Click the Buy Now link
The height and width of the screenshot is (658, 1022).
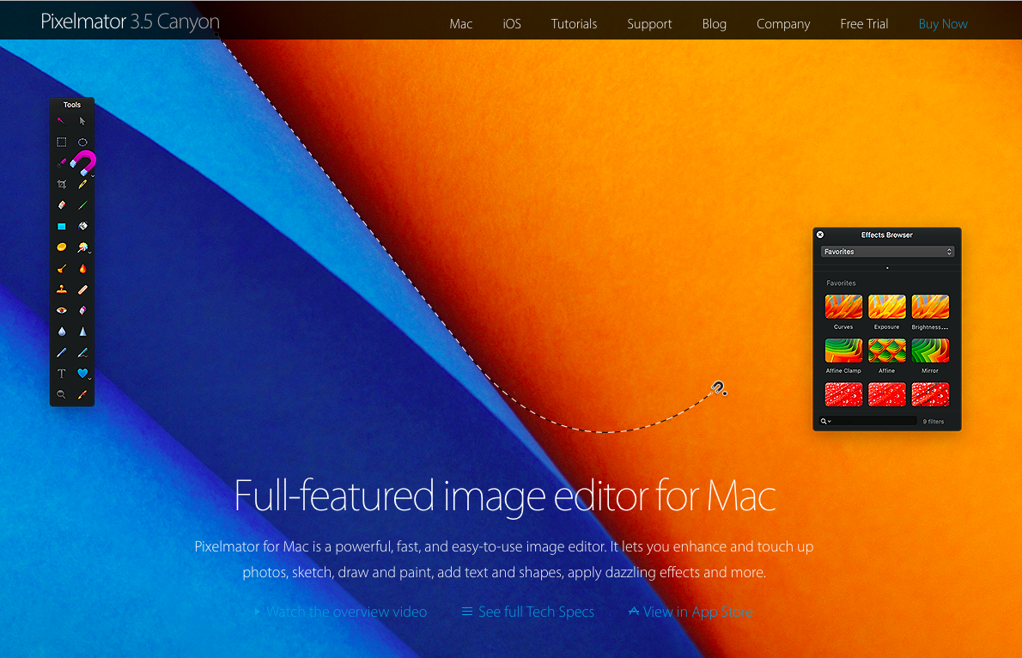pyautogui.click(x=943, y=24)
